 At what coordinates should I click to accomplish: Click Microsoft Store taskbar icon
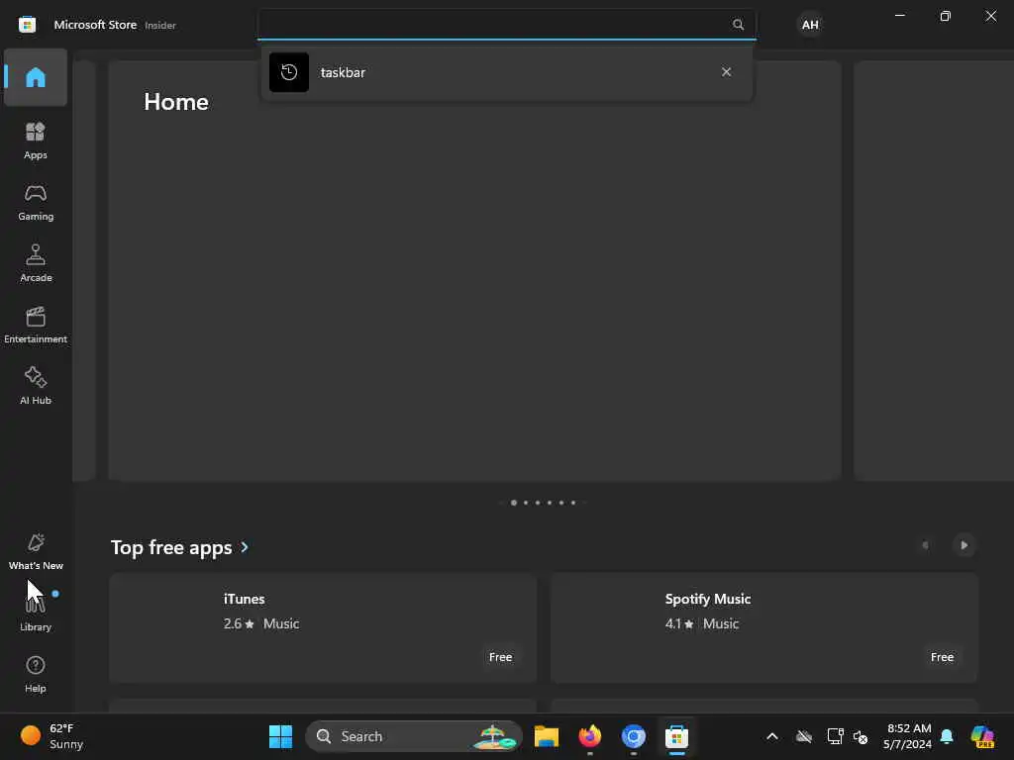(676, 736)
